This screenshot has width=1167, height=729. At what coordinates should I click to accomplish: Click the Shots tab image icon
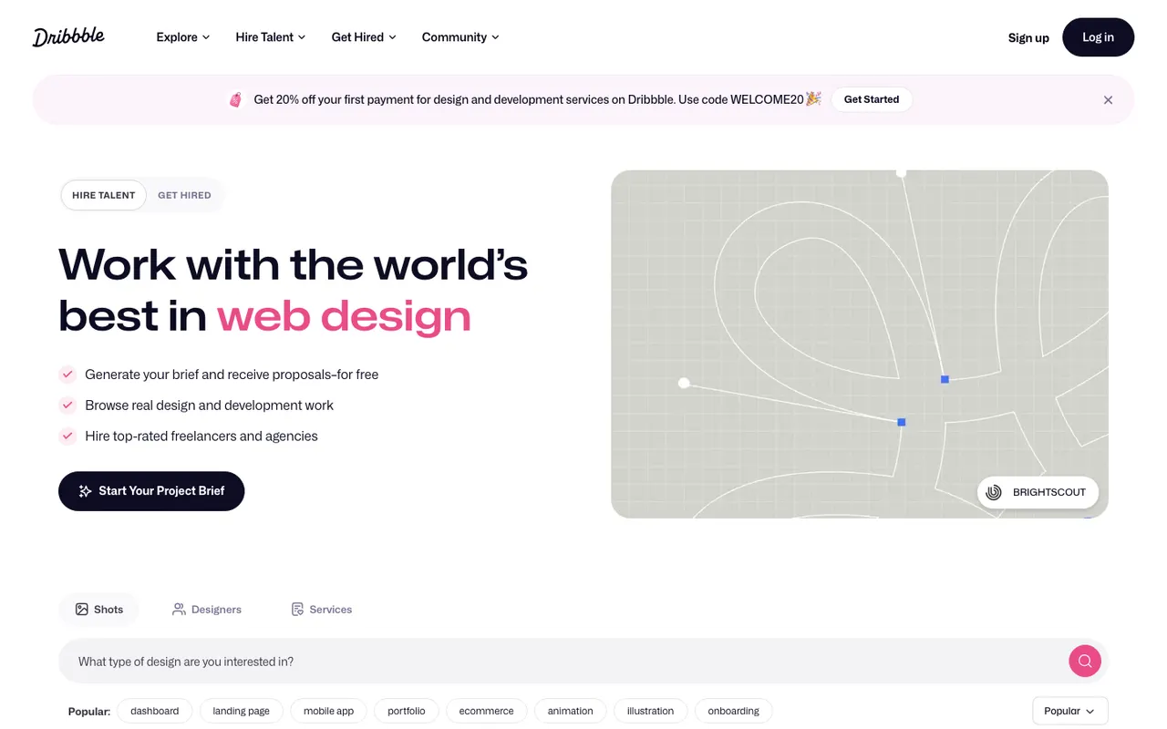coord(82,610)
